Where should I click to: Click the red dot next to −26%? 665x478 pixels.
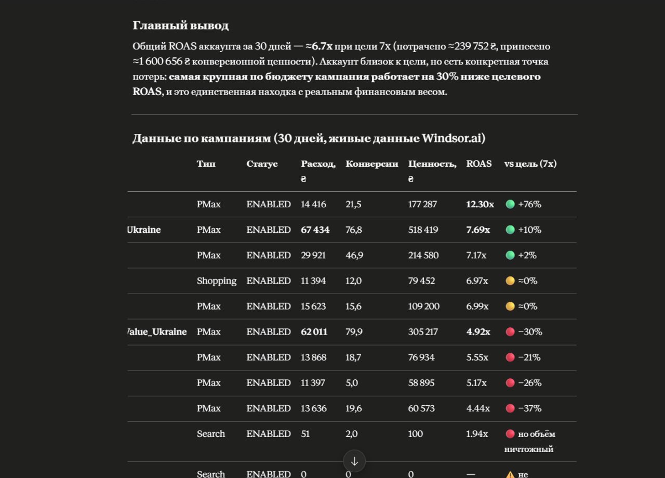click(x=510, y=383)
